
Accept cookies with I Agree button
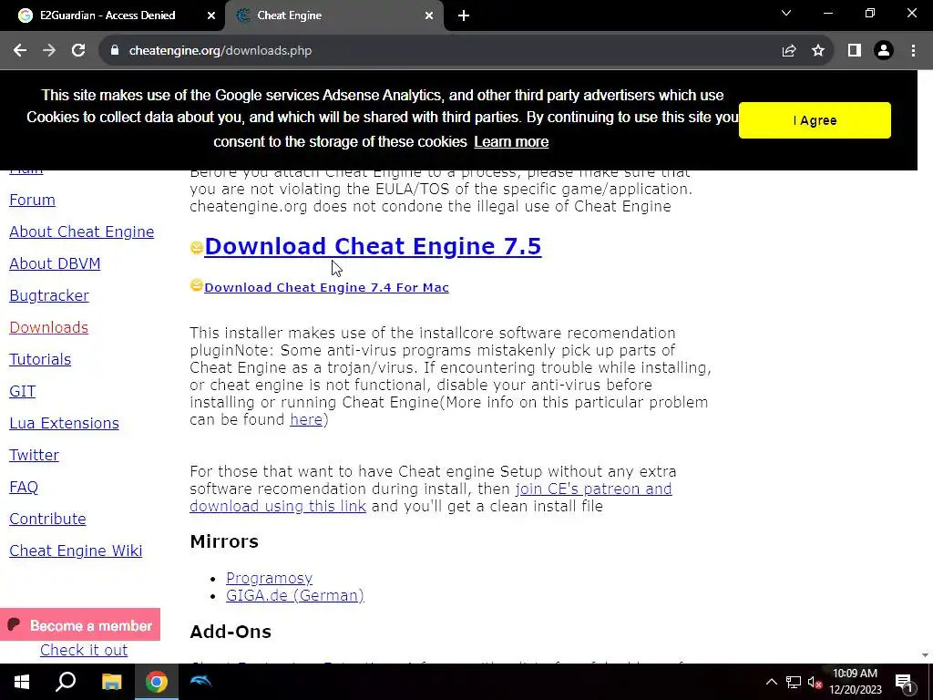point(815,120)
